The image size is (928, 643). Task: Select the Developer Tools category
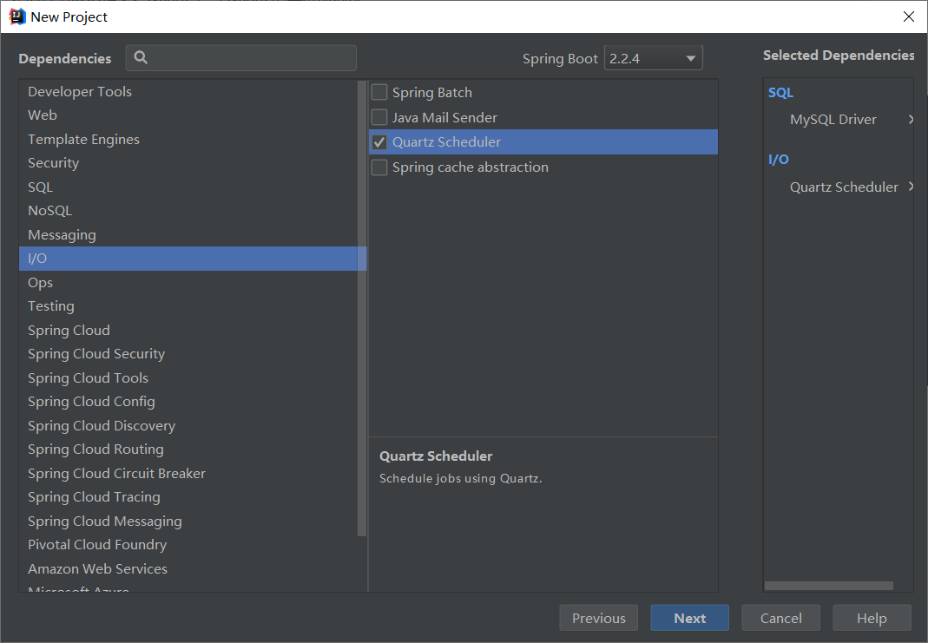pyautogui.click(x=188, y=92)
